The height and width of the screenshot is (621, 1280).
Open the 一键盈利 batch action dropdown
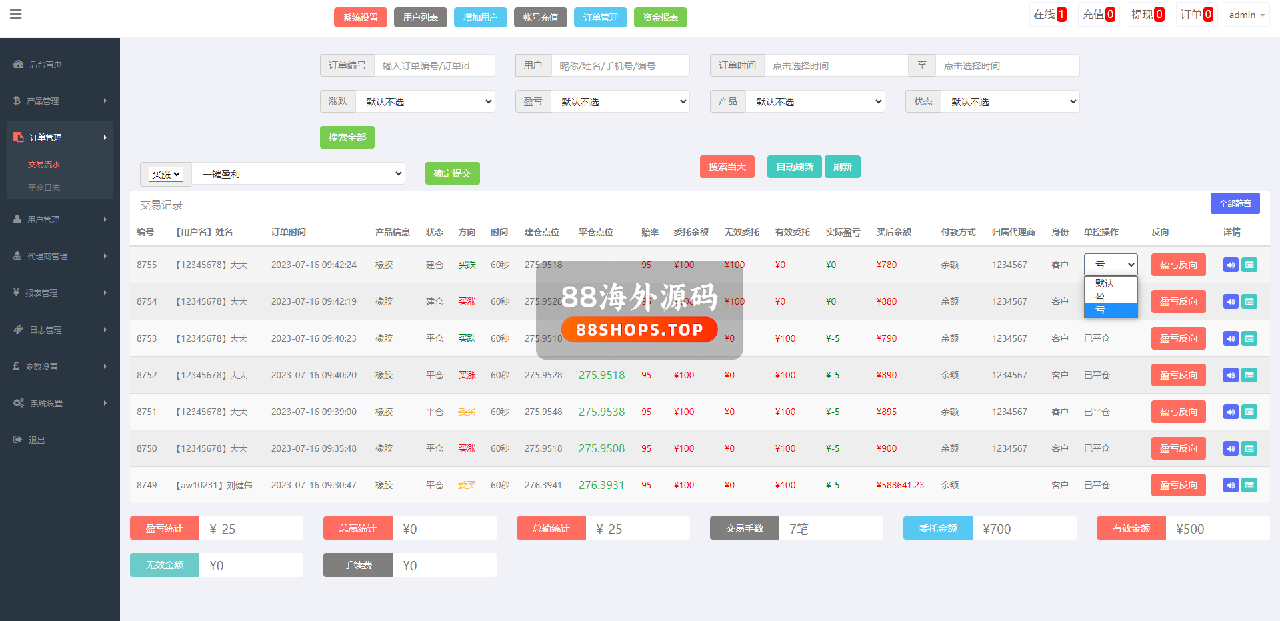pos(299,174)
